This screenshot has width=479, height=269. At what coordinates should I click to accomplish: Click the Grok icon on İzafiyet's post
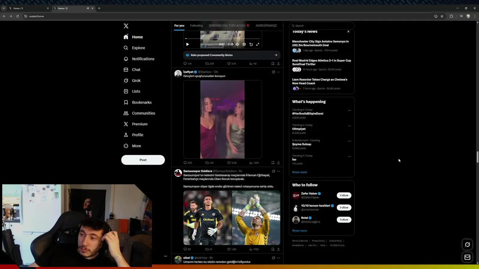[x=273, y=72]
